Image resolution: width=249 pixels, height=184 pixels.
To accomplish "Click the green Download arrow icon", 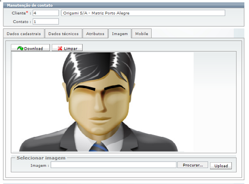I will [x=20, y=48].
